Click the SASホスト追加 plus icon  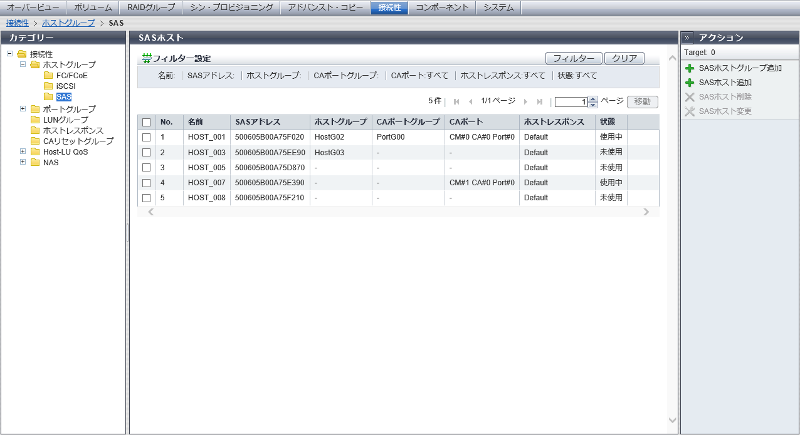tap(690, 83)
